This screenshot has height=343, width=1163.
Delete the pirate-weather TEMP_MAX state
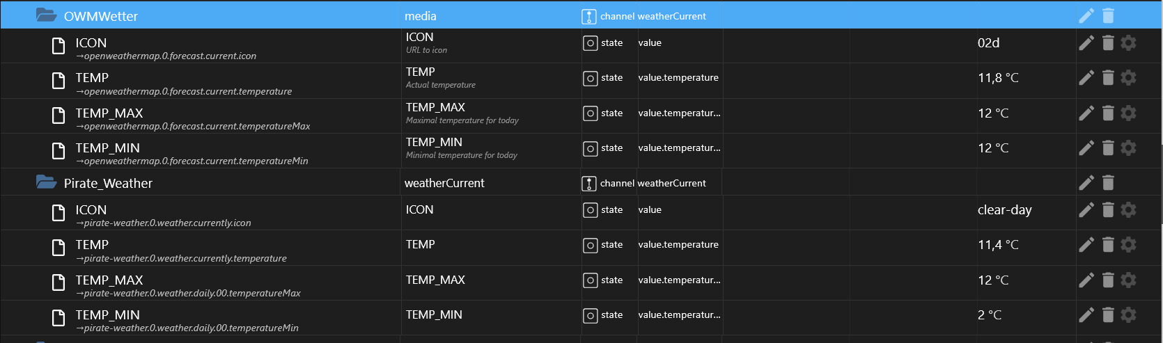pos(1108,280)
